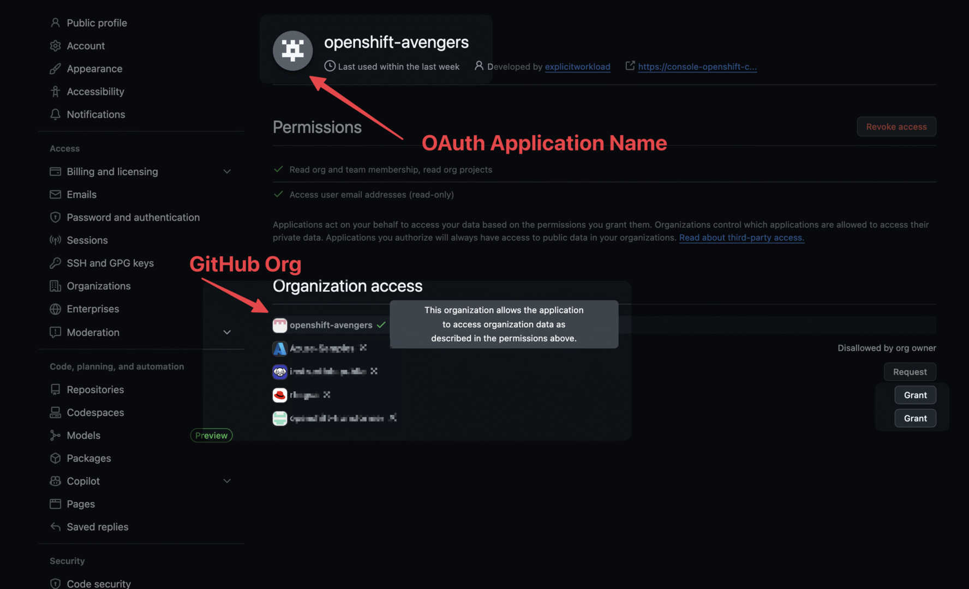This screenshot has height=589, width=969.
Task: Open Public profile settings
Action: (x=97, y=23)
